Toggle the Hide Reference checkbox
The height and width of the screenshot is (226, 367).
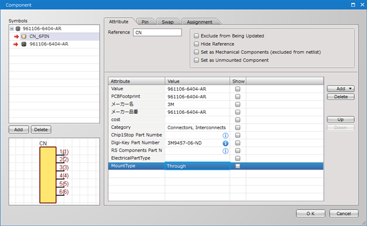coord(196,44)
